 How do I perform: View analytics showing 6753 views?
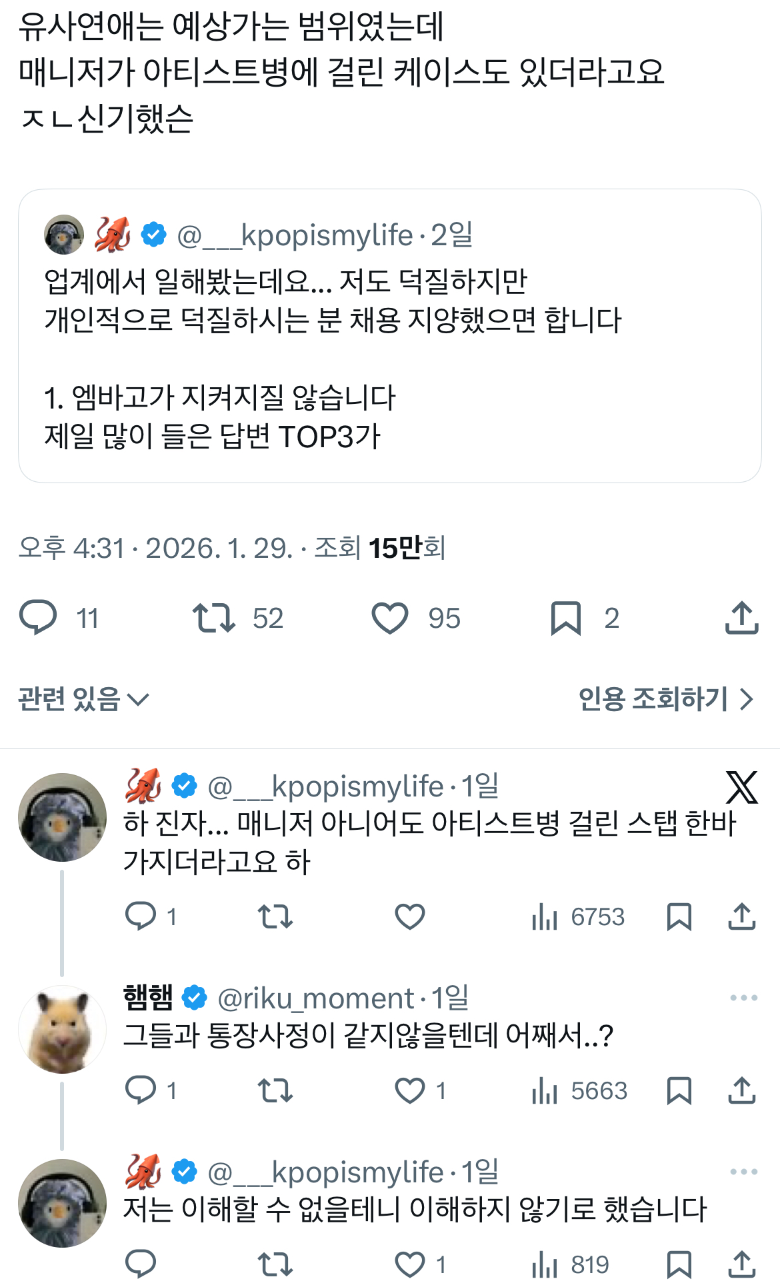[578, 917]
